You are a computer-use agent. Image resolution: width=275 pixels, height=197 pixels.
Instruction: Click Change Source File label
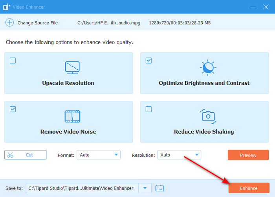pyautogui.click(x=38, y=23)
